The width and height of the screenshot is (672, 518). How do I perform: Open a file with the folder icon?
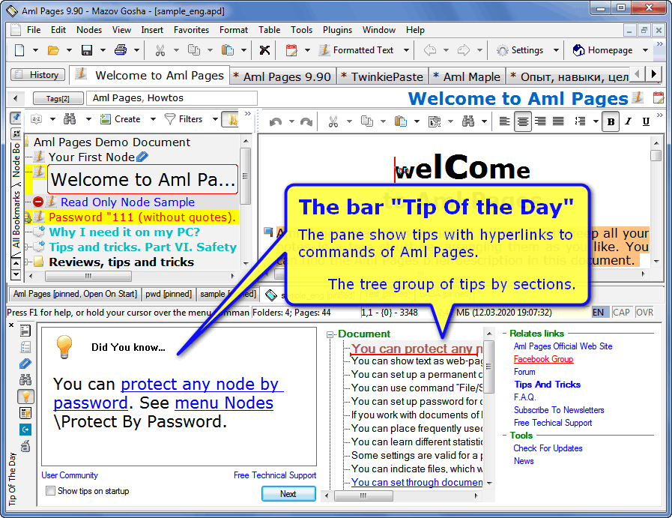pos(53,50)
